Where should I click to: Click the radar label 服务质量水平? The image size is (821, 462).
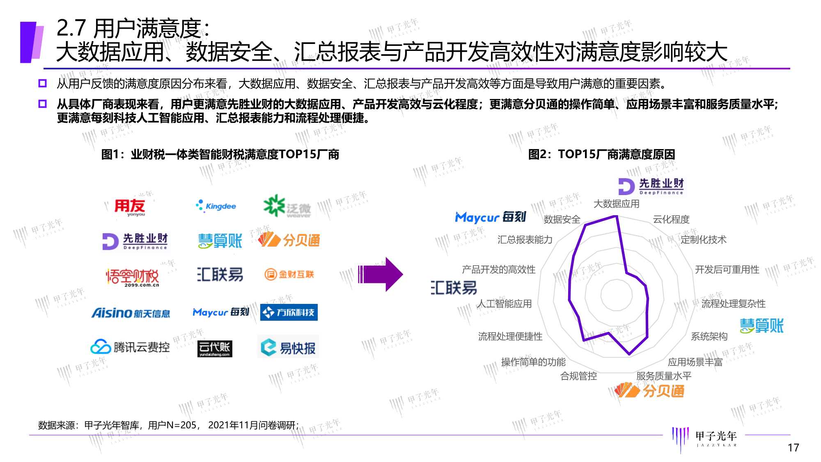pyautogui.click(x=664, y=376)
